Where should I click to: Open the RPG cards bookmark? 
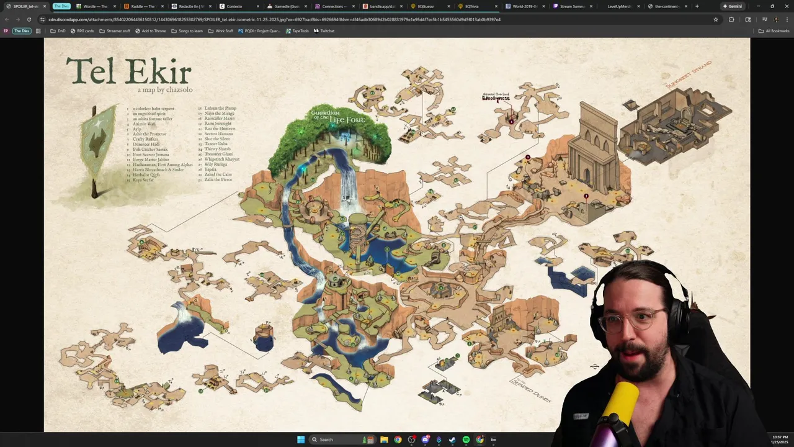[x=83, y=30]
